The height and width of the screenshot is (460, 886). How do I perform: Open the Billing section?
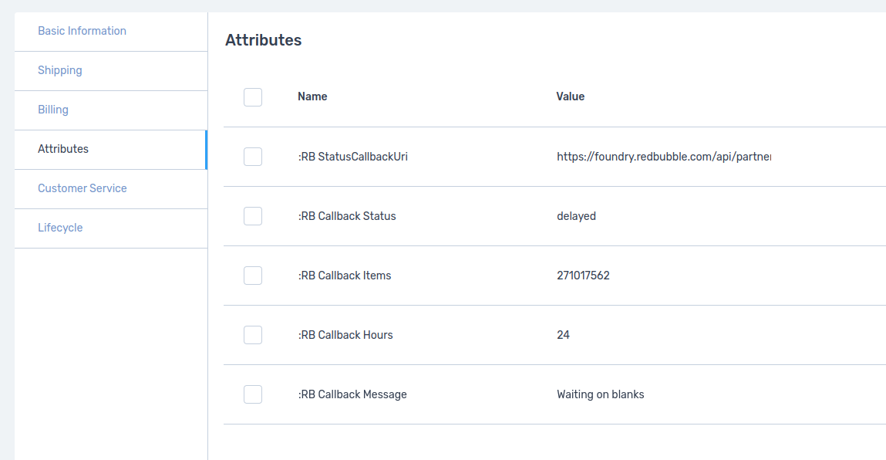[111, 110]
